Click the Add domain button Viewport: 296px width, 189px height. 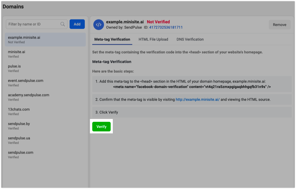coord(77,24)
